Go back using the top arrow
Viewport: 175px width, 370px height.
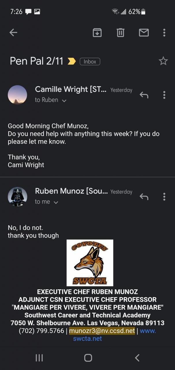(x=13, y=33)
